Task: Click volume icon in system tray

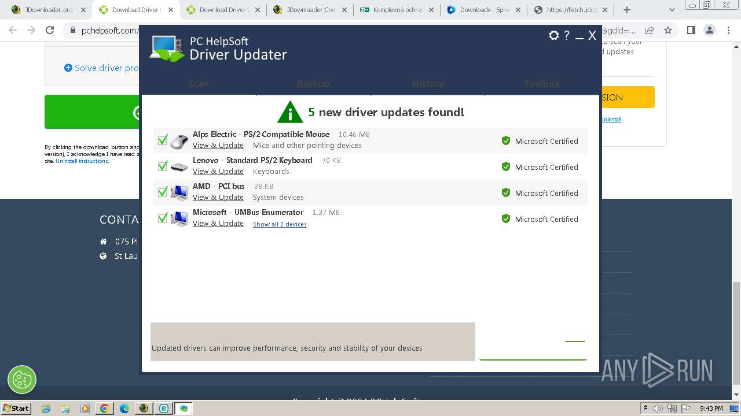Action: pyautogui.click(x=658, y=408)
